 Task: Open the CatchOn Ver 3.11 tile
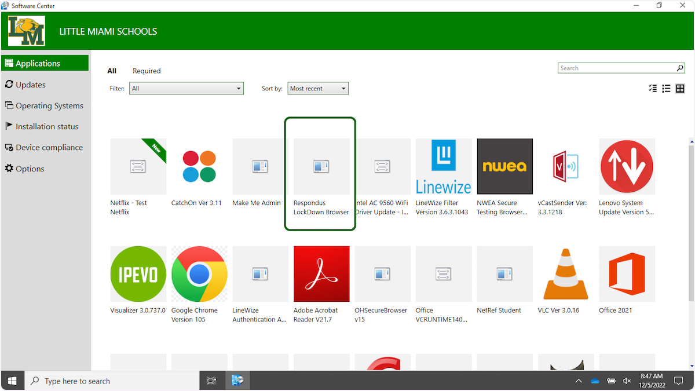(199, 167)
